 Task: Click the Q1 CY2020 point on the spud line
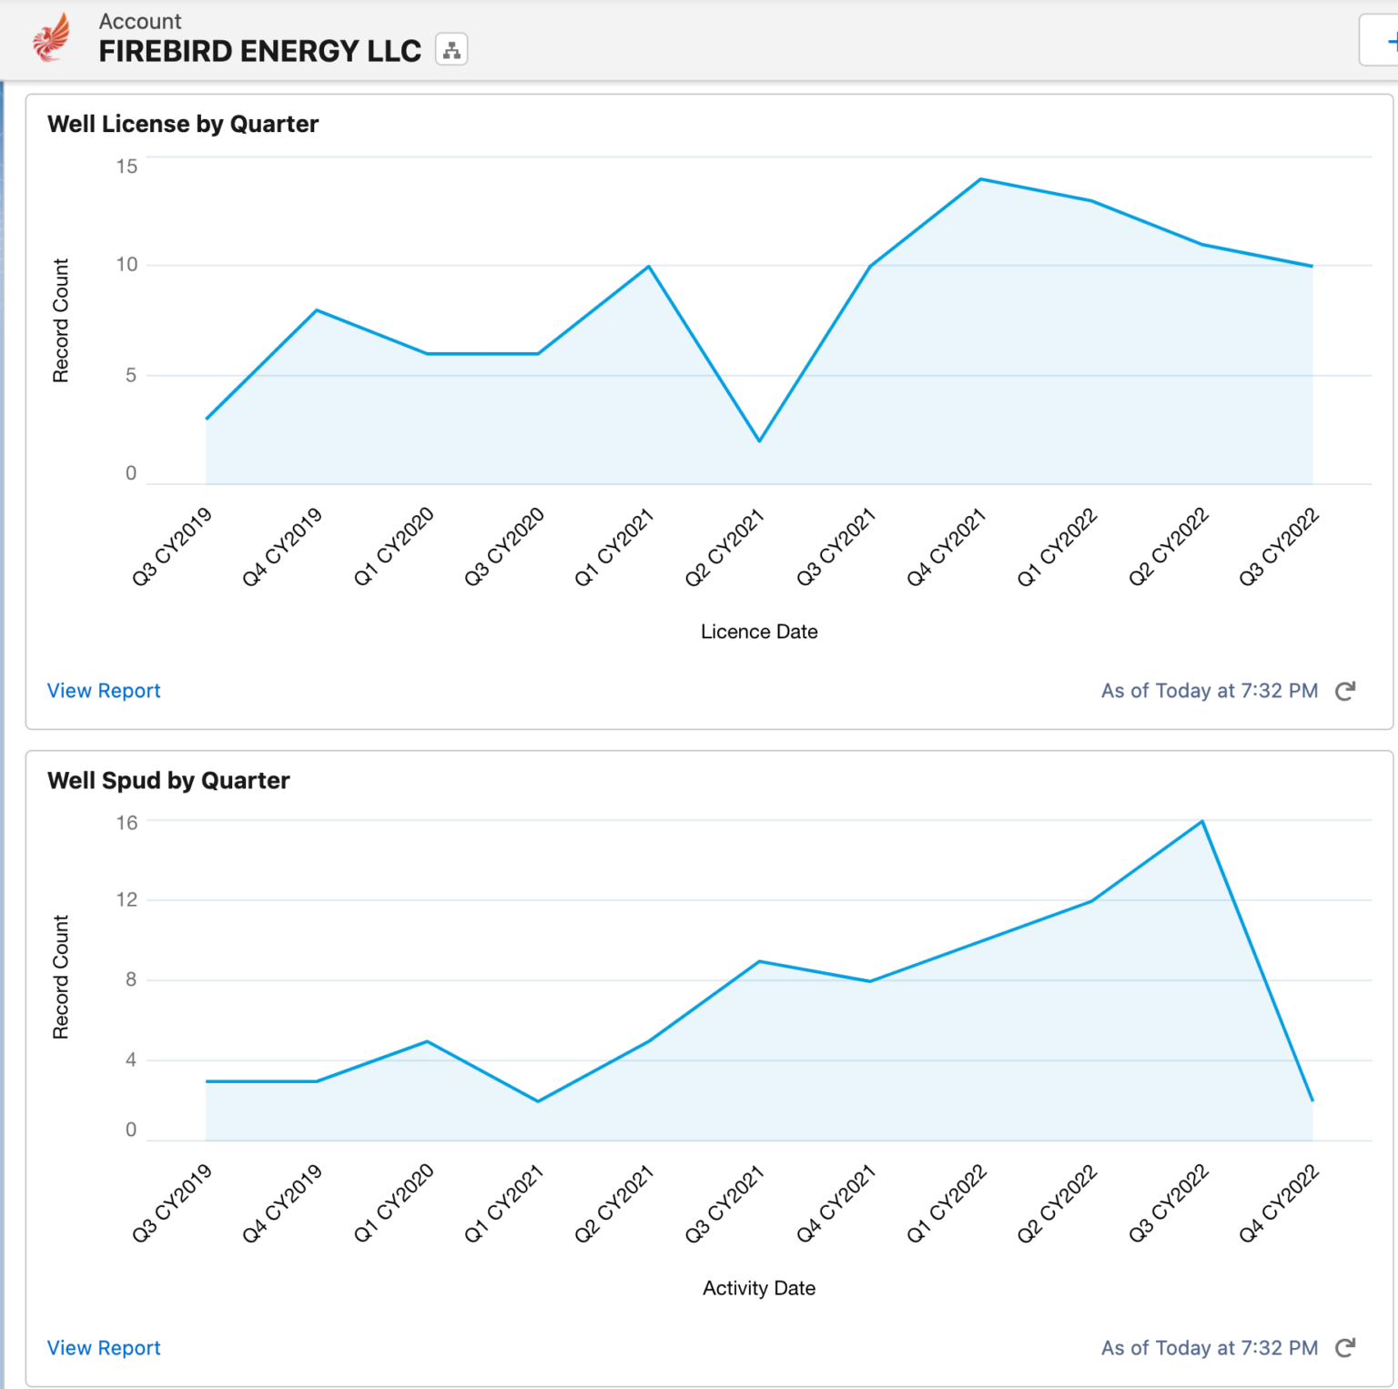[427, 1040]
